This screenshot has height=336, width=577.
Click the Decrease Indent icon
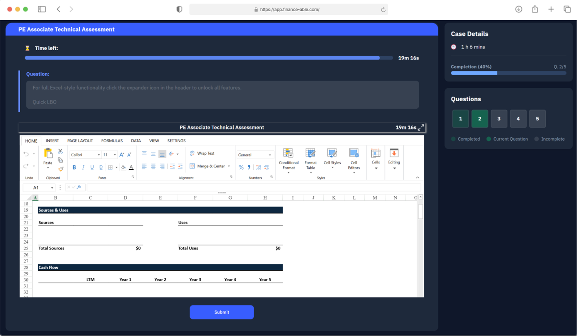(172, 166)
